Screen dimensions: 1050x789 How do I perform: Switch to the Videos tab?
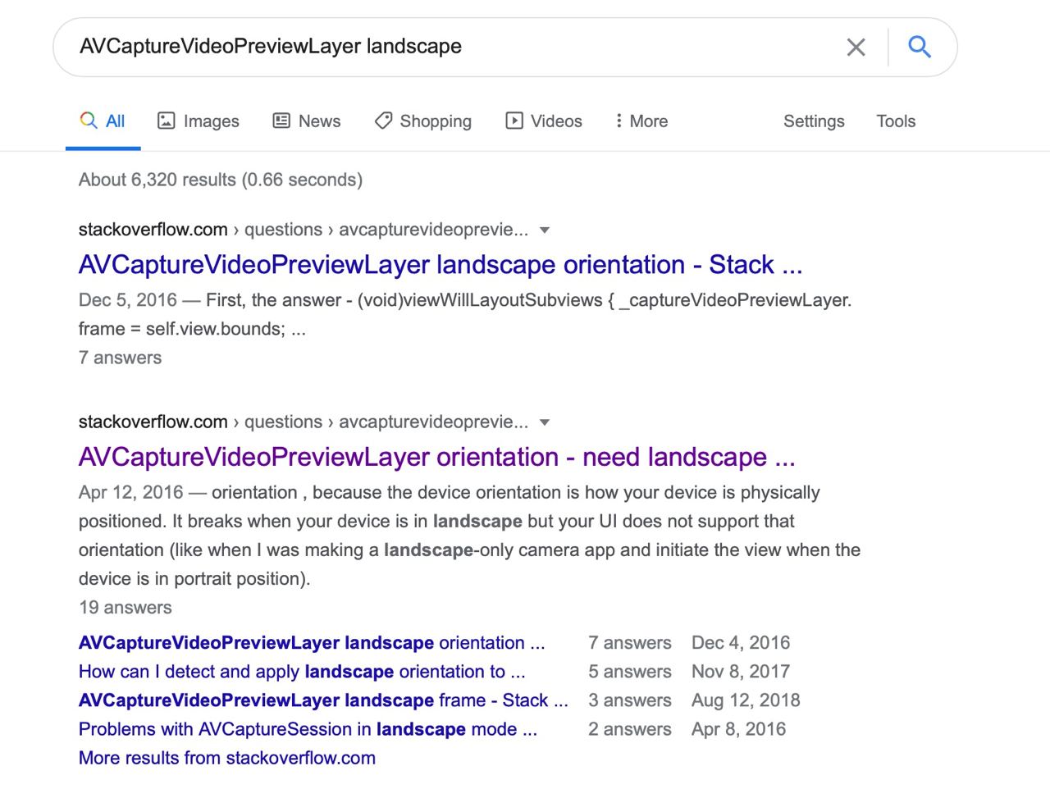click(x=544, y=121)
